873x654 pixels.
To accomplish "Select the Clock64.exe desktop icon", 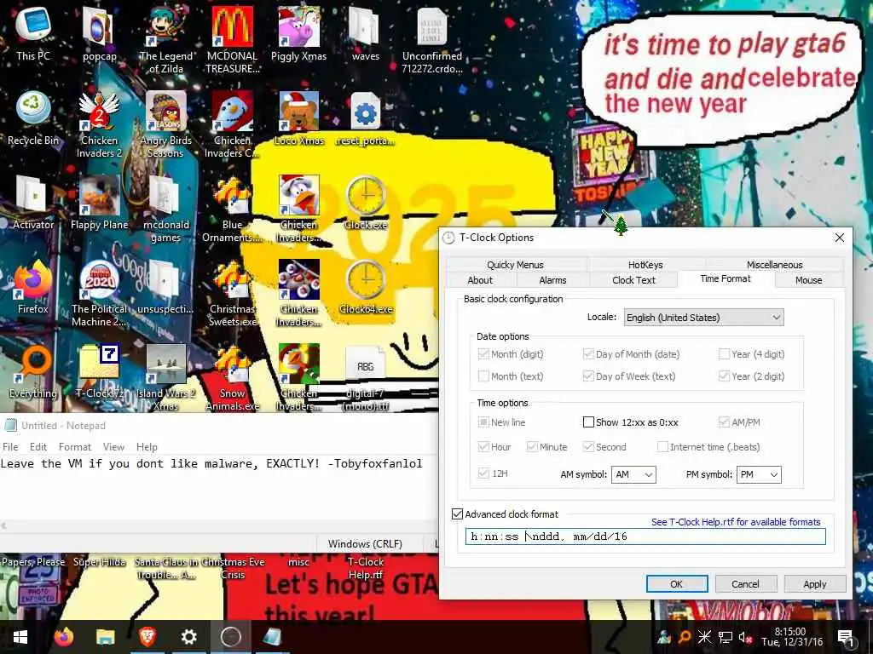I will click(365, 287).
